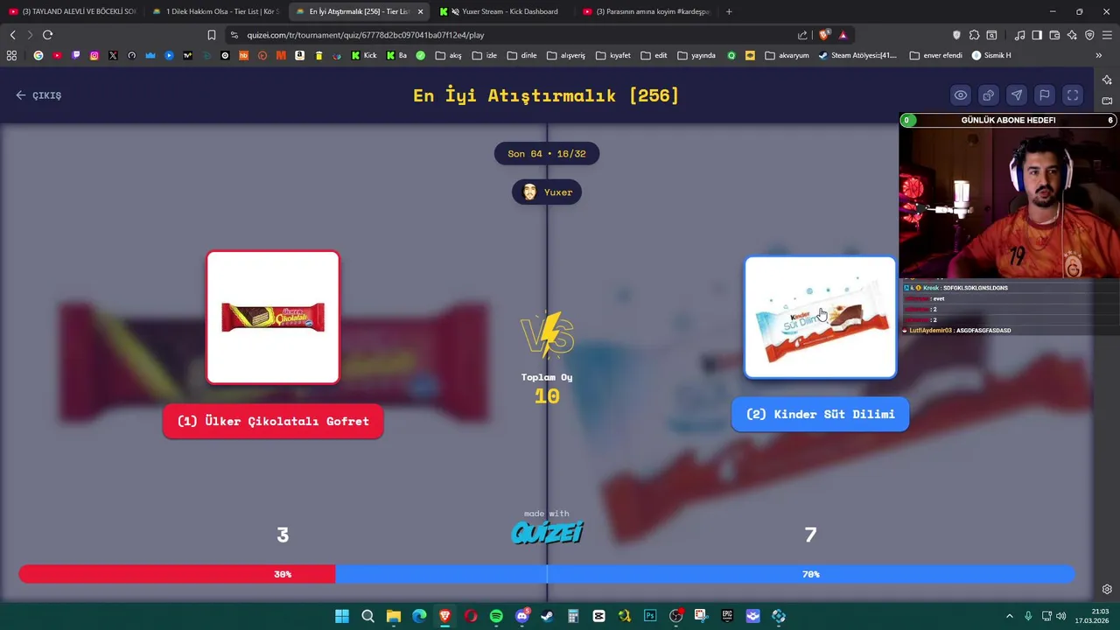Open the Steam Atölyesi bookmark
This screenshot has width=1120, height=630.
857,55
